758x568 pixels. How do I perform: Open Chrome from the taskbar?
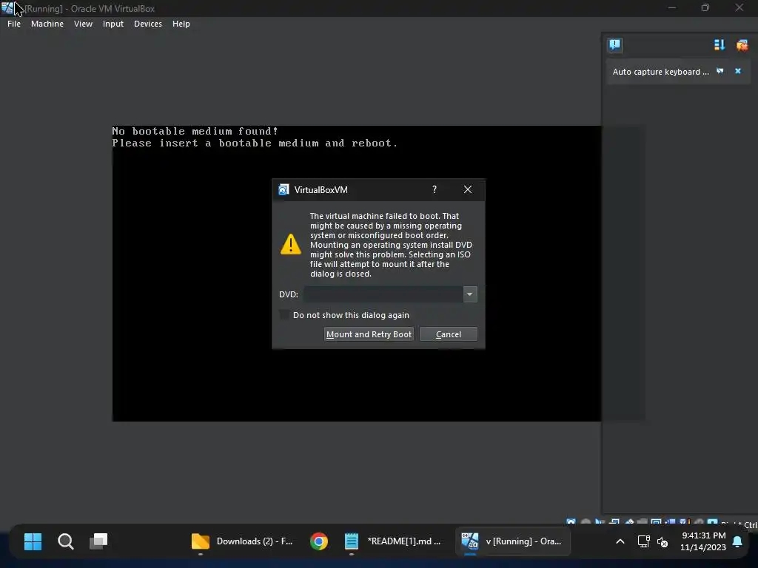coord(319,541)
